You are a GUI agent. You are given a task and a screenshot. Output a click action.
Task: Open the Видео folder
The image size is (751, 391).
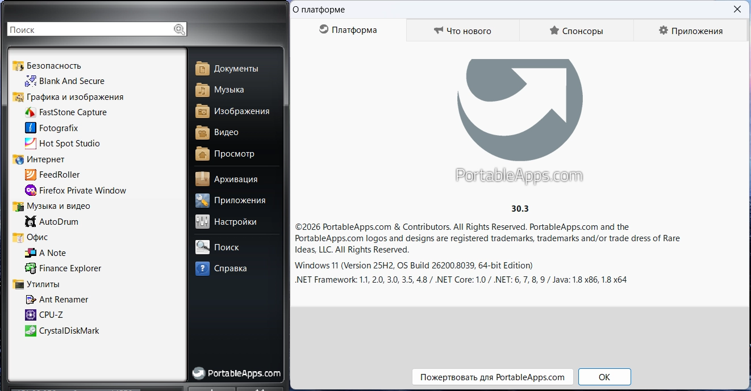(217, 132)
